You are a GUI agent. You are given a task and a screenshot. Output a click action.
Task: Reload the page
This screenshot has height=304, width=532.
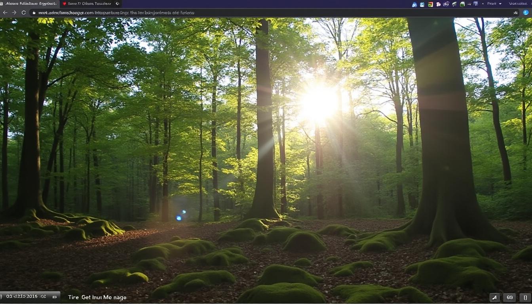tap(23, 13)
